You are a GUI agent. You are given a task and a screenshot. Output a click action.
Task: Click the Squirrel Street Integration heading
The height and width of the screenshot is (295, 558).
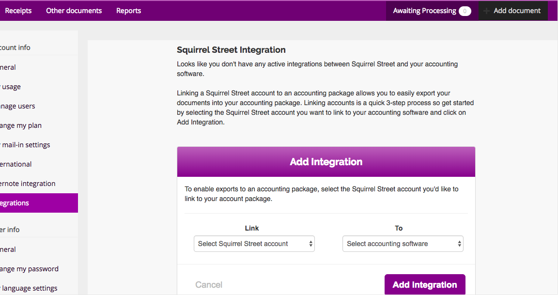232,50
